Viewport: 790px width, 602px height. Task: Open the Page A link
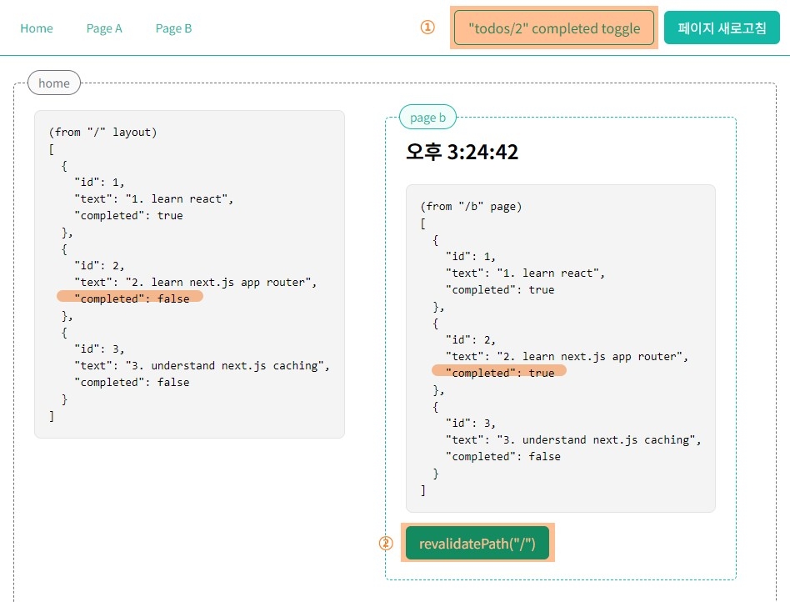[x=104, y=28]
